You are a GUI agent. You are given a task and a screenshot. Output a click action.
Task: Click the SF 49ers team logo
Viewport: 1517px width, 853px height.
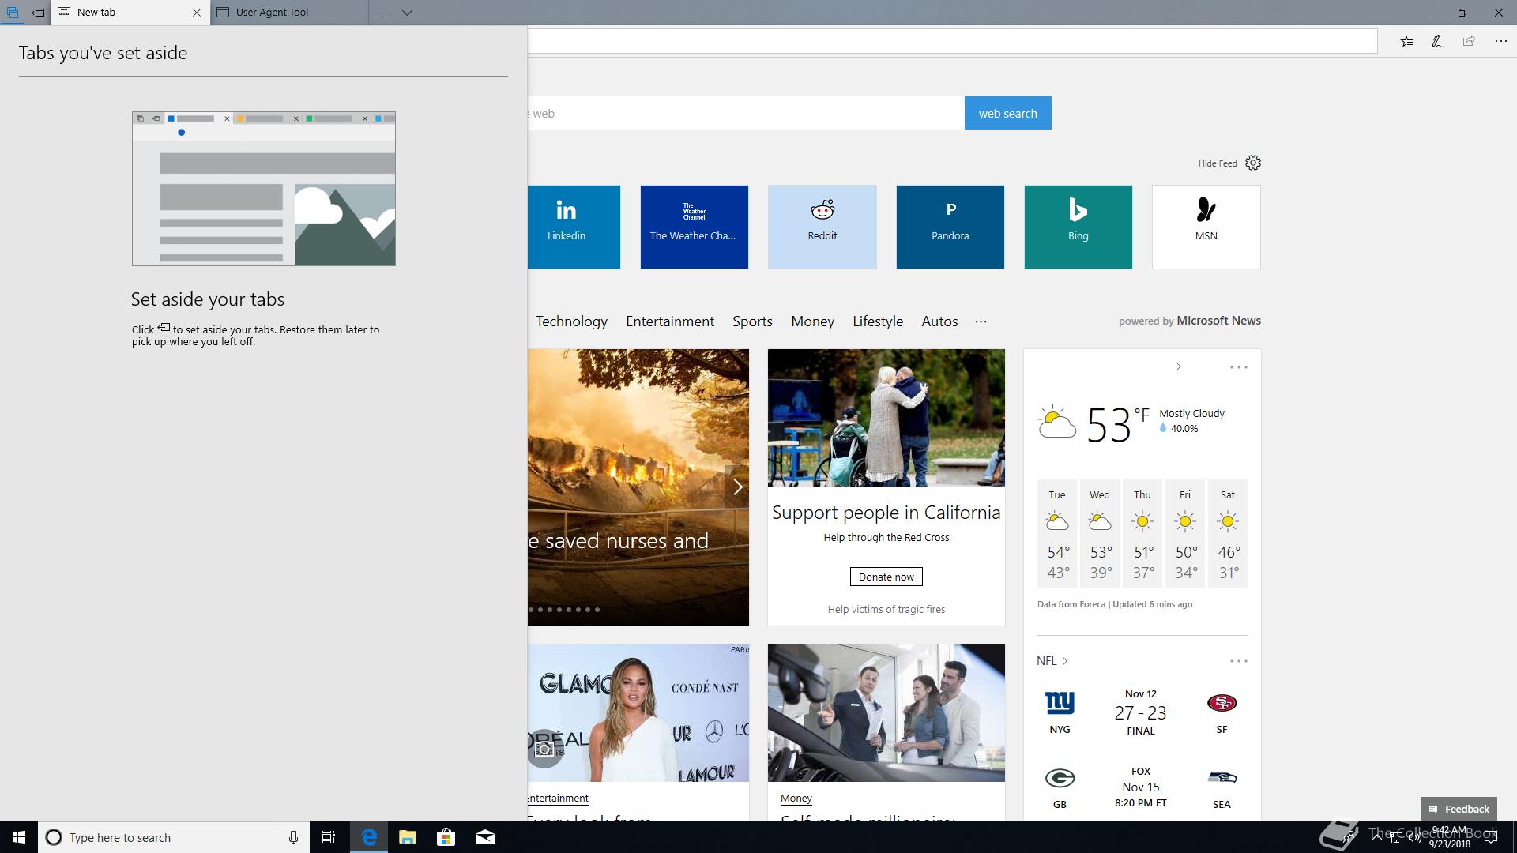(x=1222, y=703)
